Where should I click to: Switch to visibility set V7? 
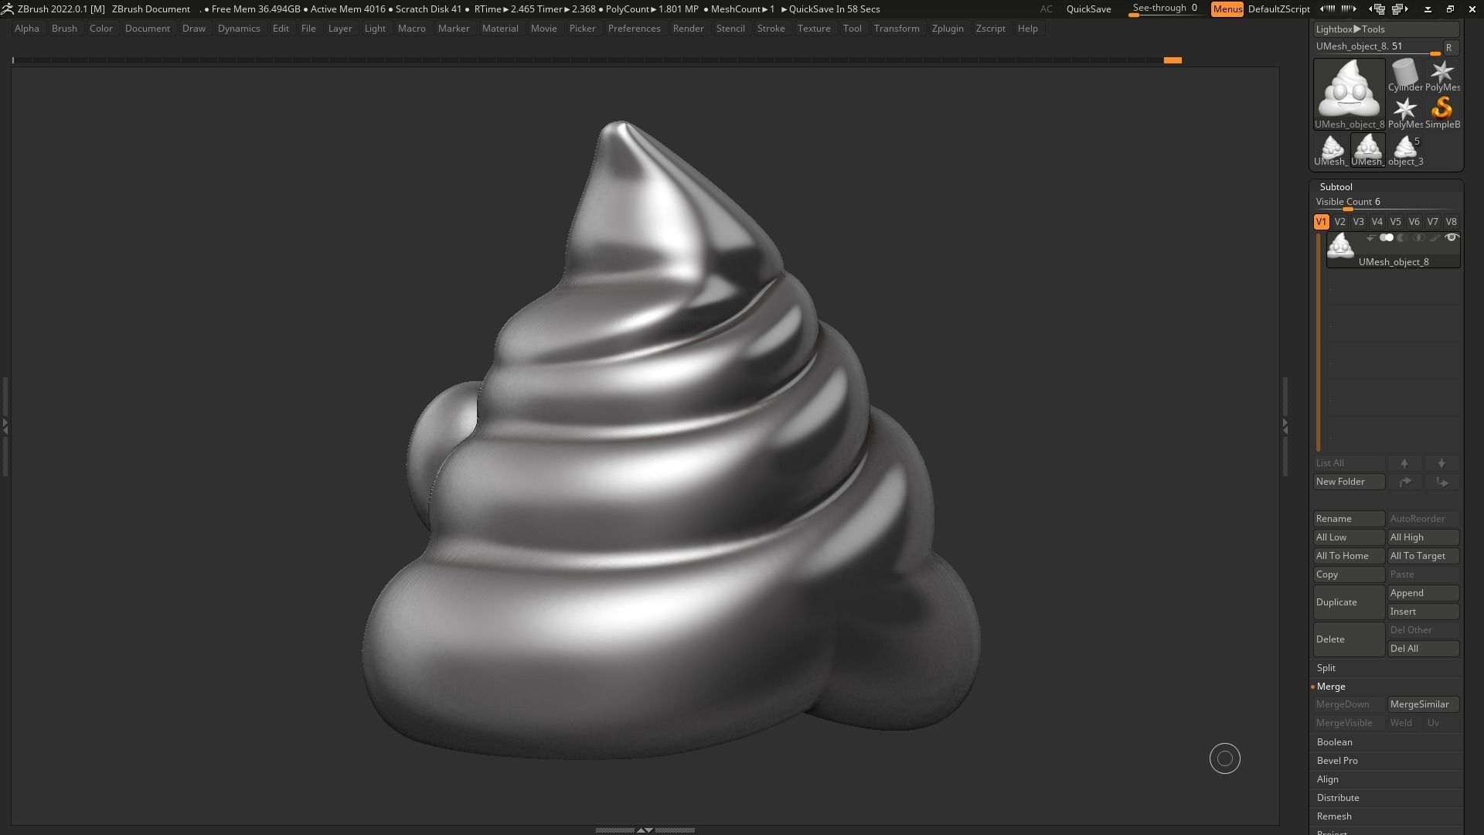[1432, 222]
